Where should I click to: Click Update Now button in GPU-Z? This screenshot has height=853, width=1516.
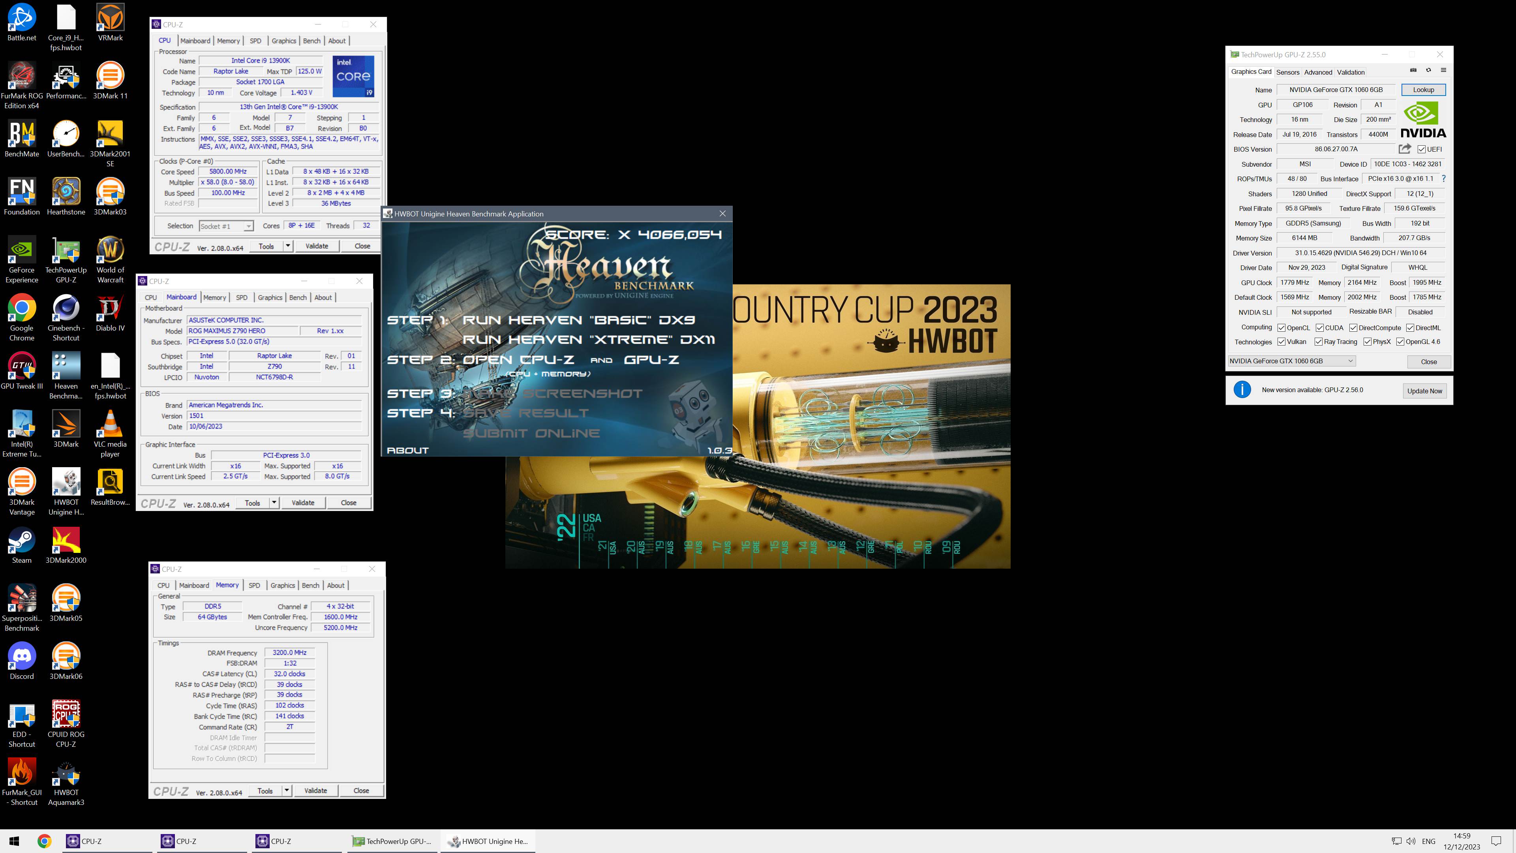[1424, 391]
